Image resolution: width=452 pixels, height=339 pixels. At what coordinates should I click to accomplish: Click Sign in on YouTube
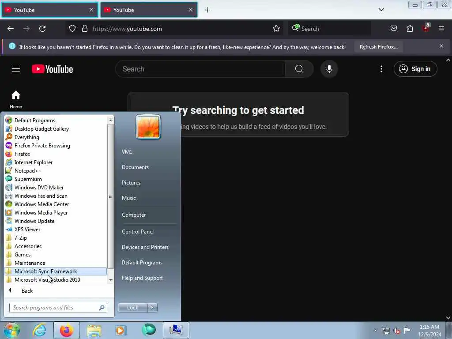point(415,69)
